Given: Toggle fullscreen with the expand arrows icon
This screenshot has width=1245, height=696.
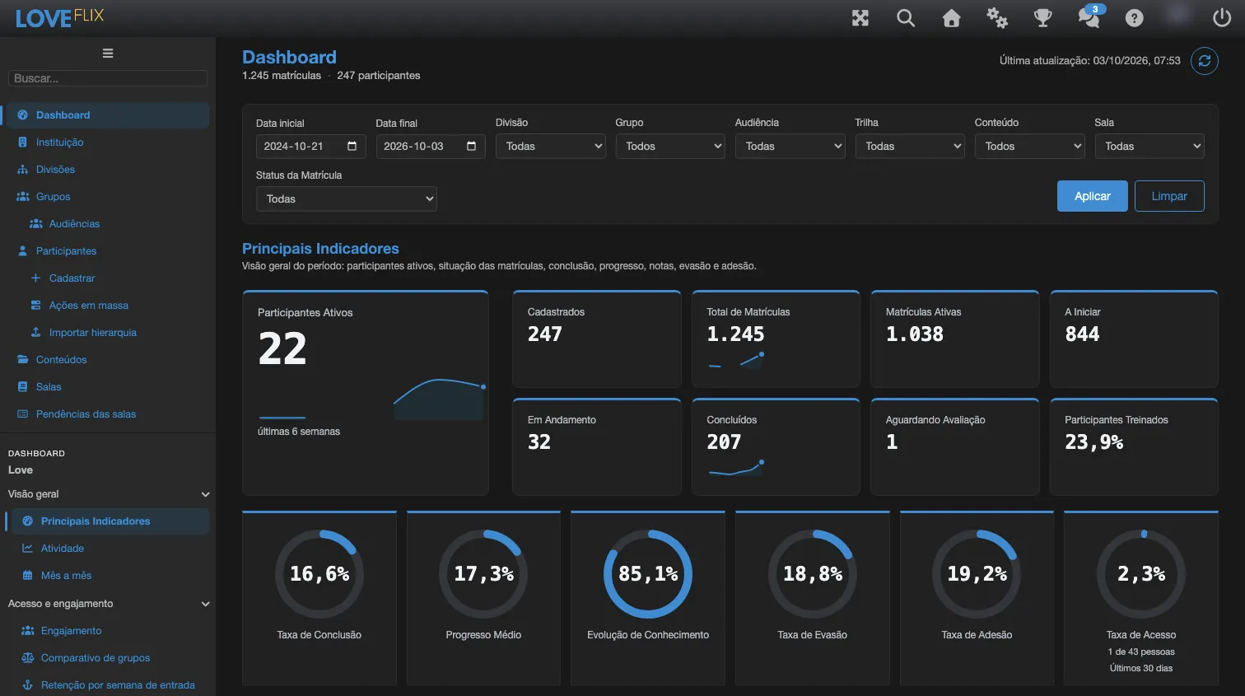Looking at the screenshot, I should [860, 18].
